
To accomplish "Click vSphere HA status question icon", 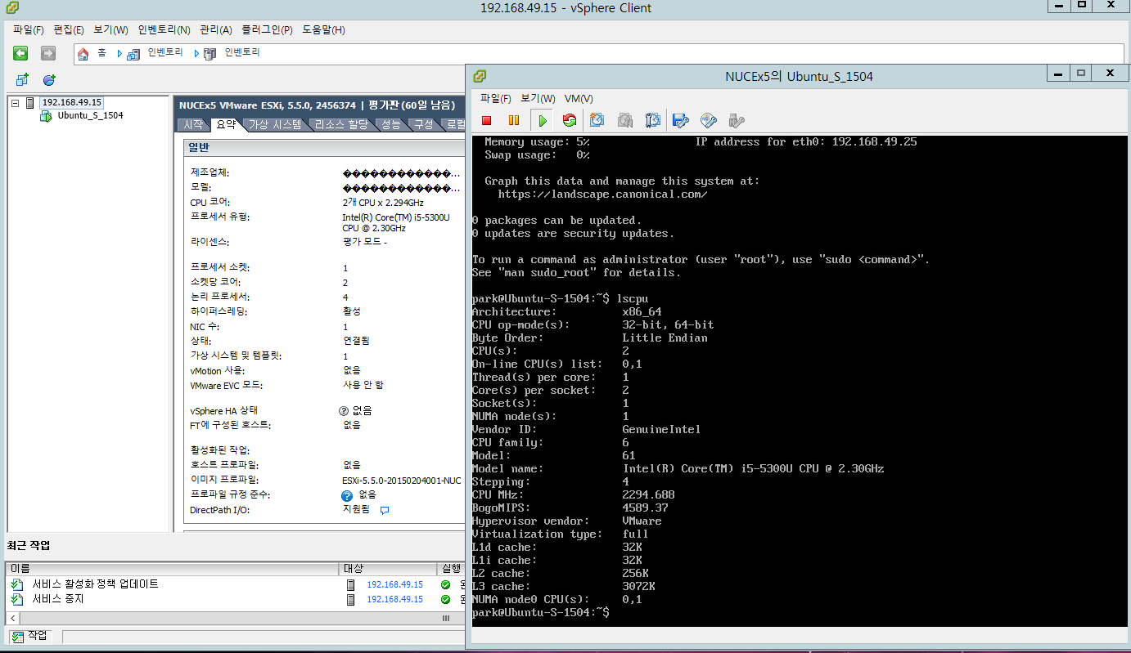I will coord(345,410).
